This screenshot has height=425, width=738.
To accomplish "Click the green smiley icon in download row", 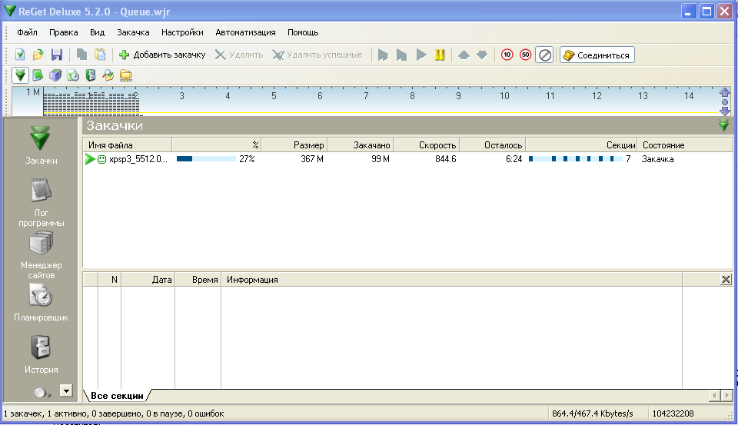I will (x=101, y=160).
